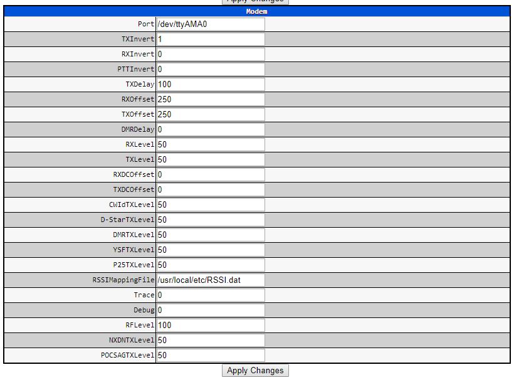Click the RXOffset label

point(138,99)
